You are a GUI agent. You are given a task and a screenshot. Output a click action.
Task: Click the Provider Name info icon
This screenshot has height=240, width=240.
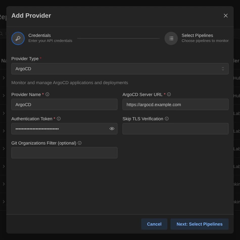coord(47,94)
